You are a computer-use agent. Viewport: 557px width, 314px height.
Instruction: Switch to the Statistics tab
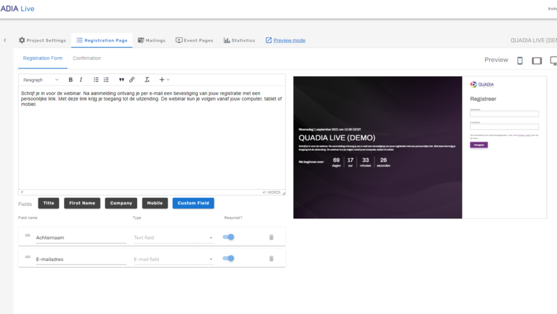pyautogui.click(x=239, y=40)
